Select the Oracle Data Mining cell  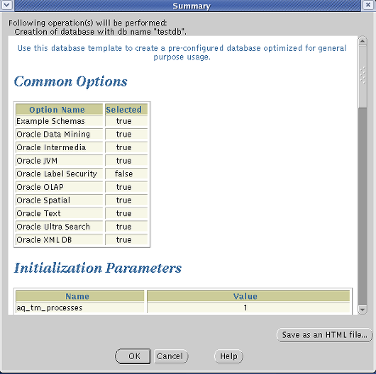(59, 135)
